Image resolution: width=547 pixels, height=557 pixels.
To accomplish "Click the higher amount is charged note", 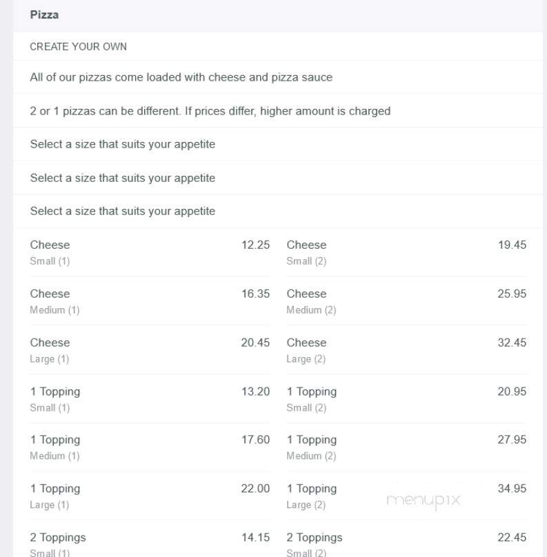I will 325,111.
